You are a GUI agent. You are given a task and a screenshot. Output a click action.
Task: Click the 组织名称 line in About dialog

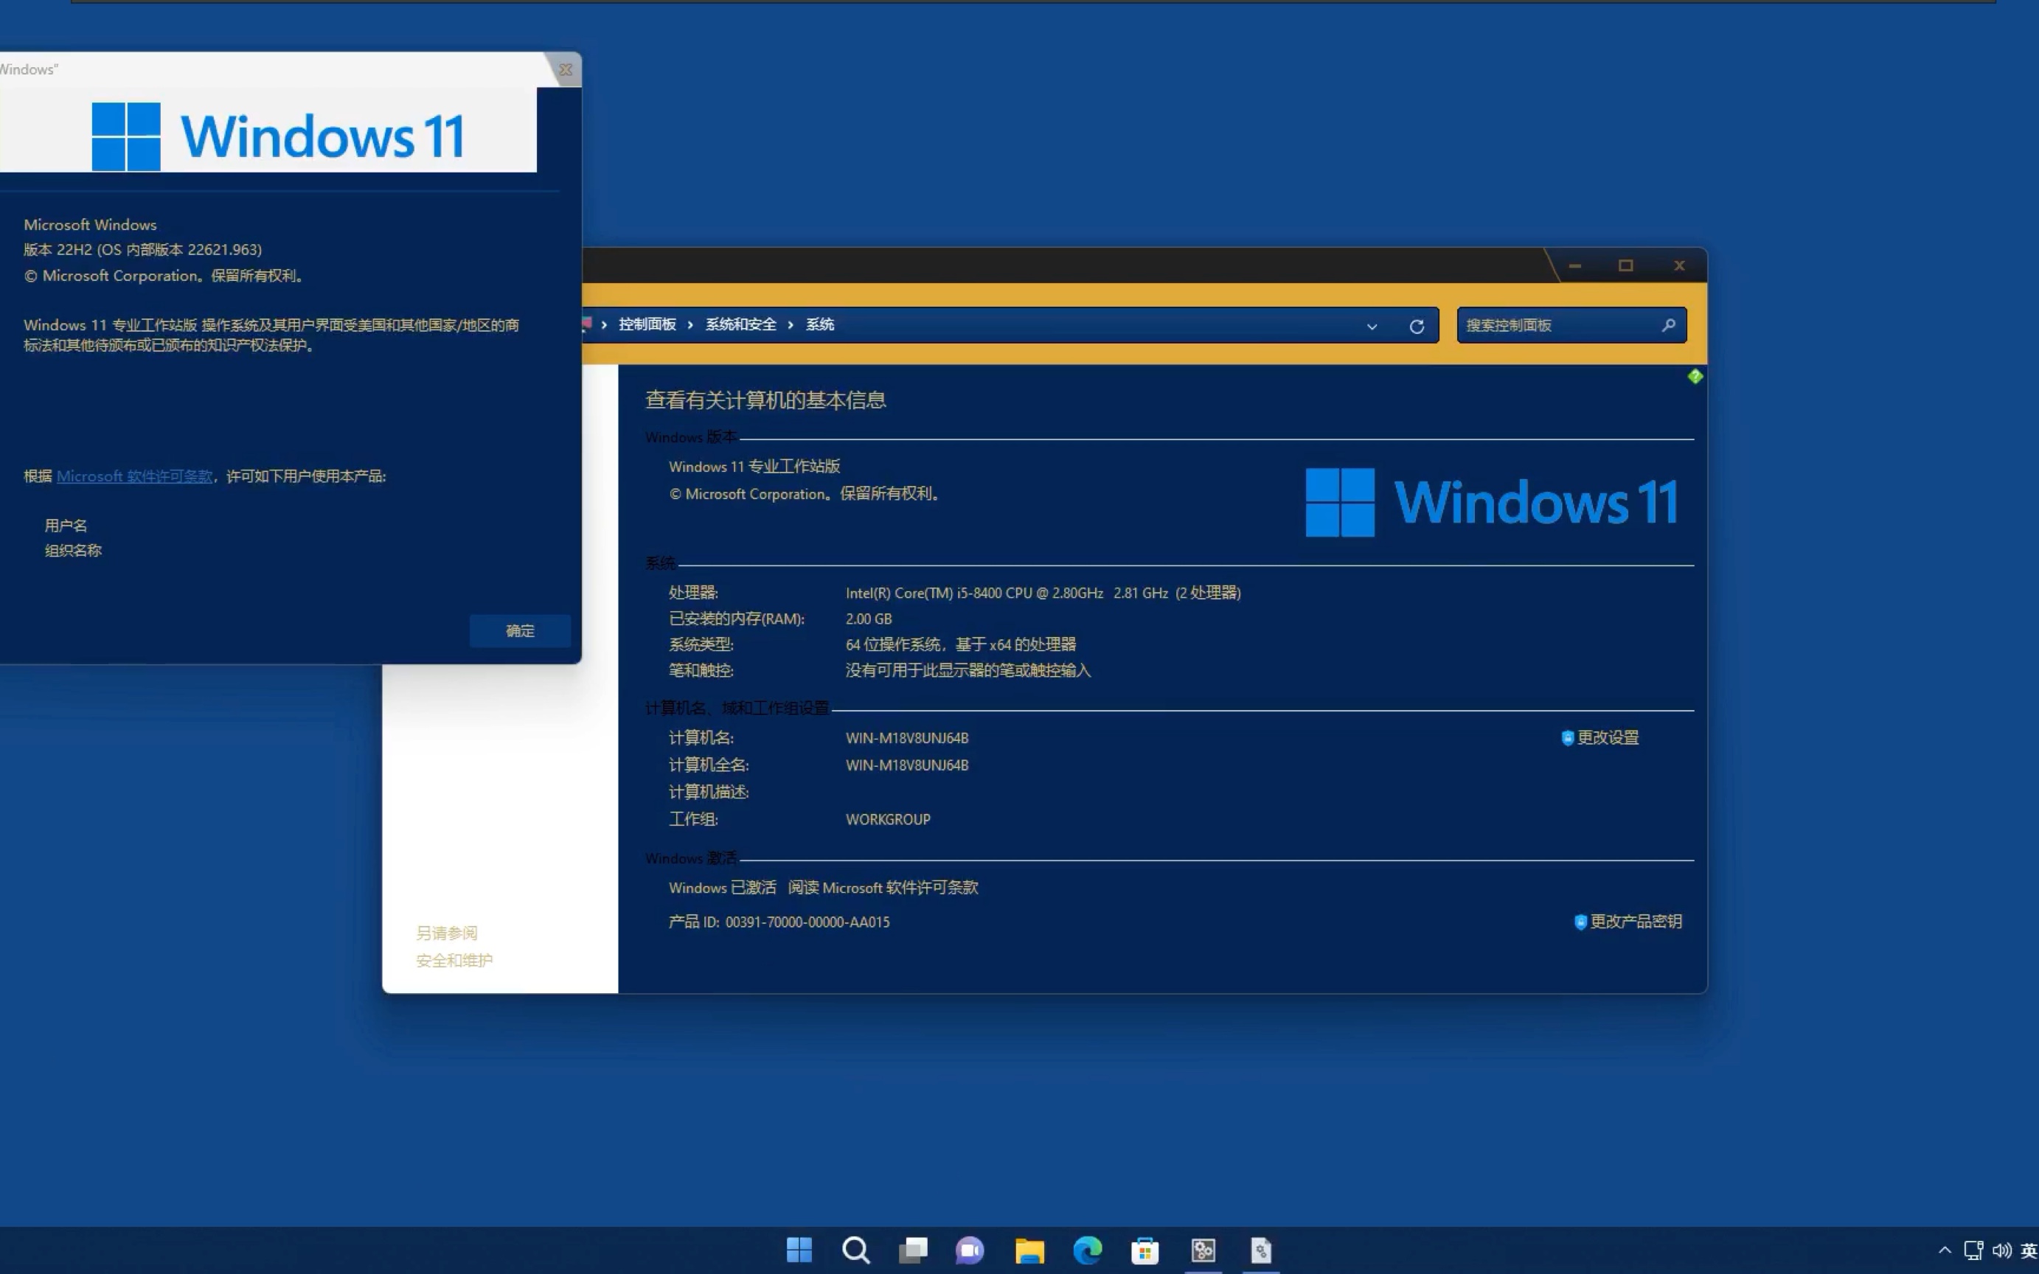[x=72, y=550]
